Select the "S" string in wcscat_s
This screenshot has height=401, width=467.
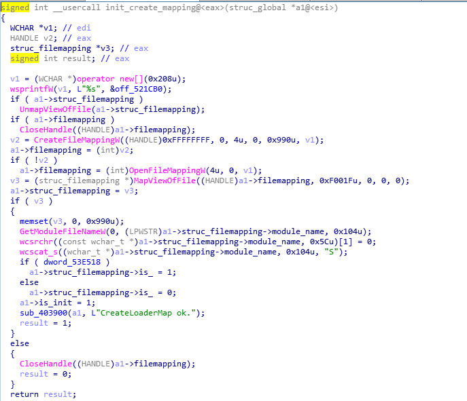coord(331,252)
